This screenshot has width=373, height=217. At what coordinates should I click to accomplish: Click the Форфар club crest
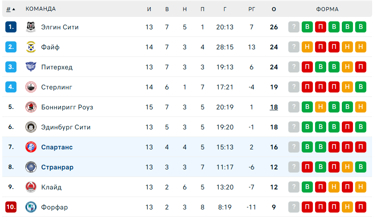pos(31,207)
